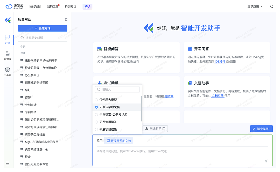Click the wand icon on 指令模板 button
This screenshot has width=280, height=172.
254,129
